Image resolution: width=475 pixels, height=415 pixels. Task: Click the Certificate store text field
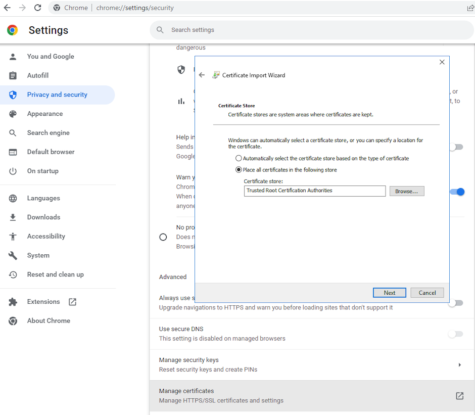click(x=315, y=191)
